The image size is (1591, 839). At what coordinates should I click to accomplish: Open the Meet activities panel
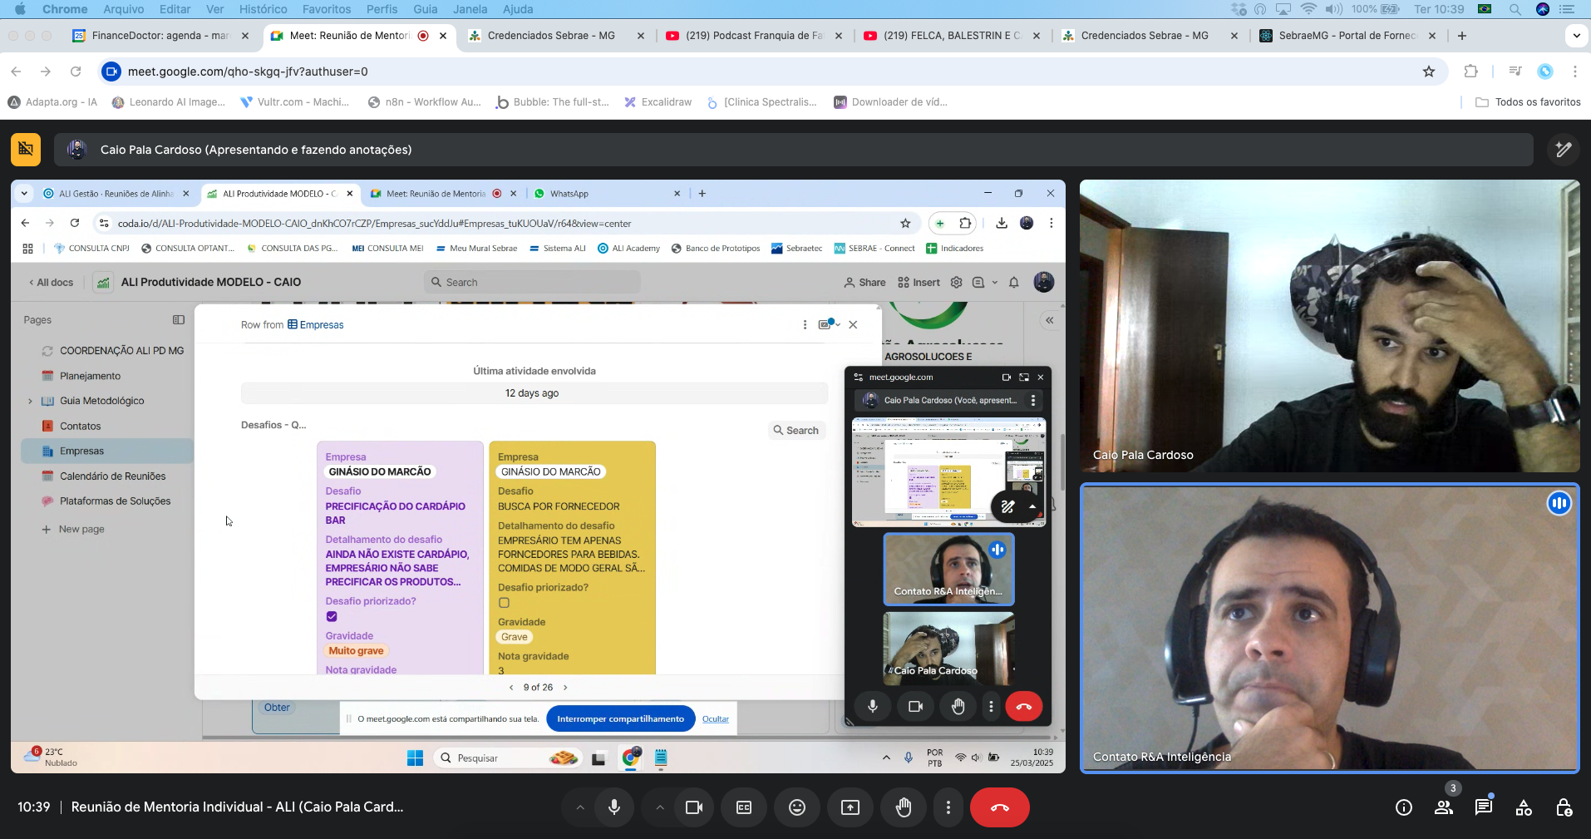tap(1524, 807)
